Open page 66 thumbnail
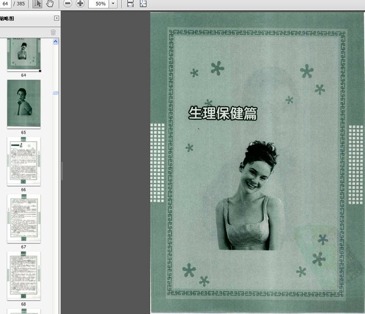 click(24, 161)
